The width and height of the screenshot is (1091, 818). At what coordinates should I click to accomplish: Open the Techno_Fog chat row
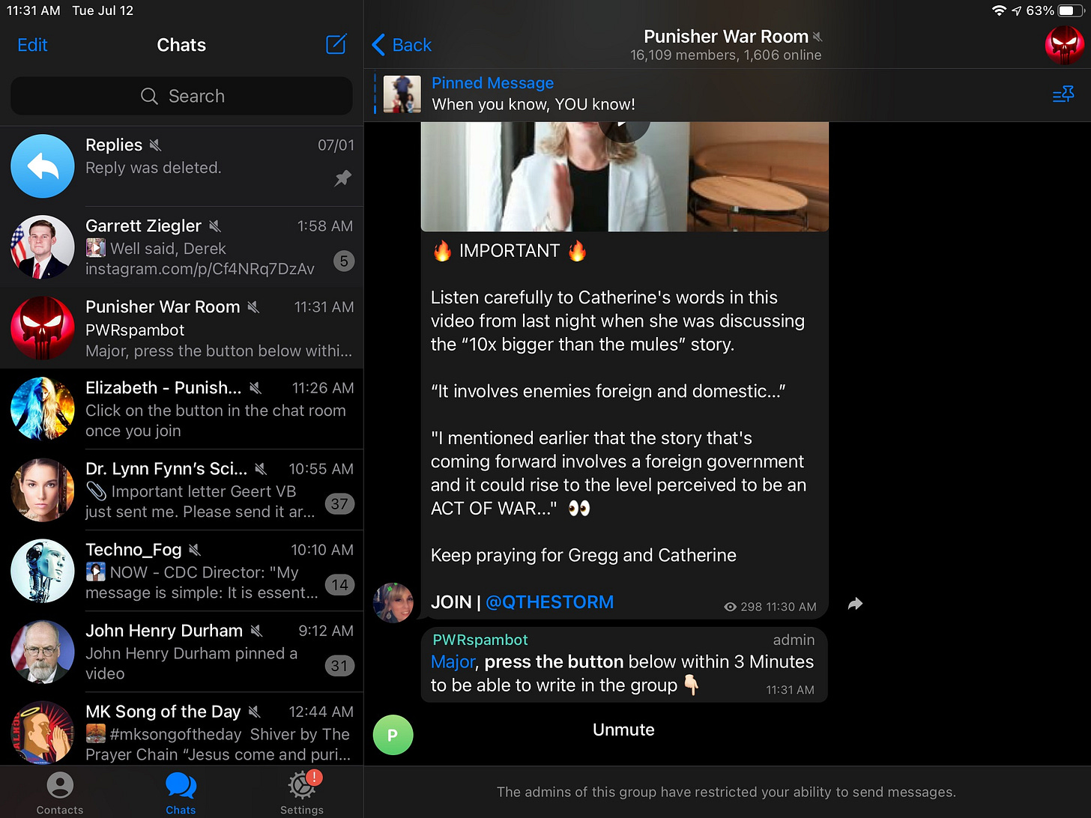(181, 571)
